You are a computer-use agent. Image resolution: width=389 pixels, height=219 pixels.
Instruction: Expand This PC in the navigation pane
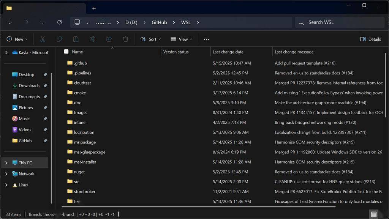(x=5, y=162)
